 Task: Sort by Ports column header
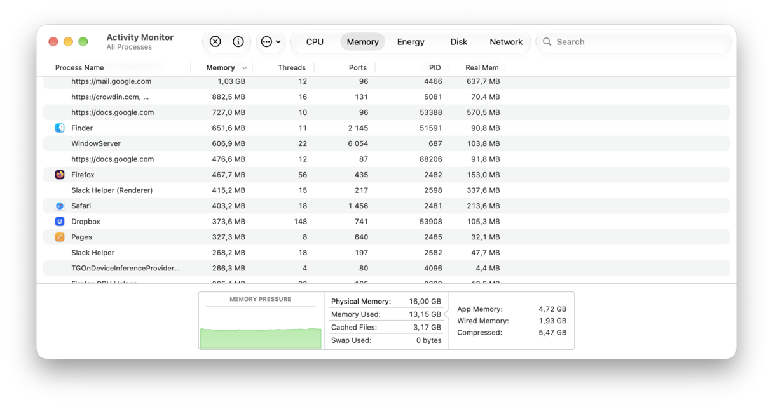[x=358, y=67]
